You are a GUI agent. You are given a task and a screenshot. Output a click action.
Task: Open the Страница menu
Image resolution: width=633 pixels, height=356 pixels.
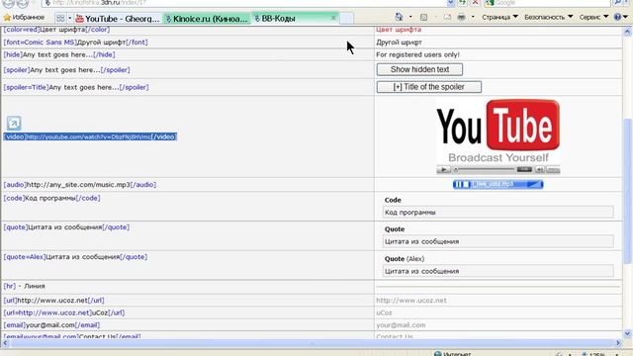[499, 17]
